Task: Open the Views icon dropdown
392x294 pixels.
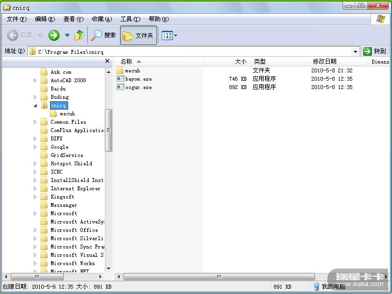Action: (x=169, y=35)
